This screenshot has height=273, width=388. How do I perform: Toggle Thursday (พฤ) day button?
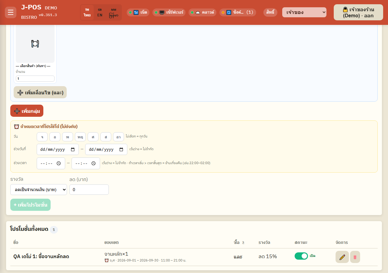click(x=80, y=137)
